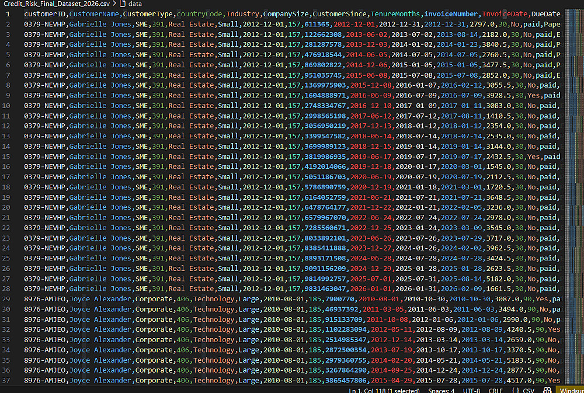The height and width of the screenshot is (393, 584).
Task: Click the InvoiceDate header field
Action: click(505, 14)
